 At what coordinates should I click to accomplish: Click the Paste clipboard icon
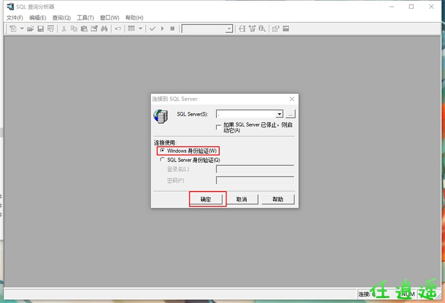pyautogui.click(x=84, y=29)
